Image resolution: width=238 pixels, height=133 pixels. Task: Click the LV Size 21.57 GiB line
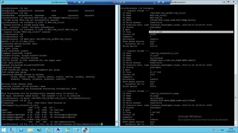[x=142, y=72]
